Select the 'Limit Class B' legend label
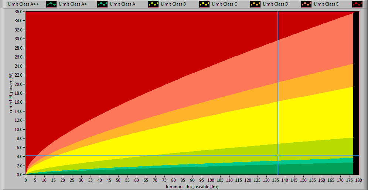Viewport: 368px width, 190px height. [173, 4]
